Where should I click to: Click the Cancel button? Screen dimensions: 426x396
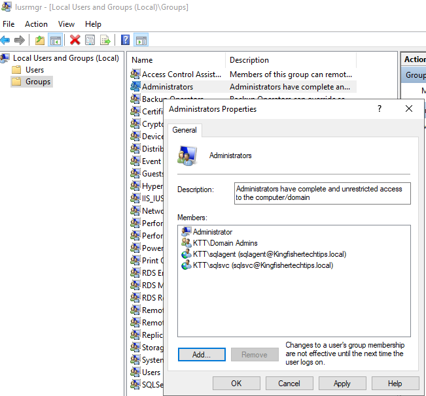(289, 383)
